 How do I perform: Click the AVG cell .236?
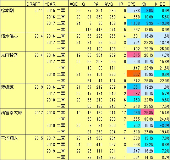[112, 158]
